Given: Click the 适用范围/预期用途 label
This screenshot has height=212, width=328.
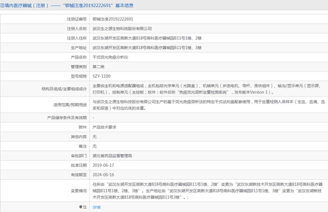Looking at the screenshot, I should [70, 105].
